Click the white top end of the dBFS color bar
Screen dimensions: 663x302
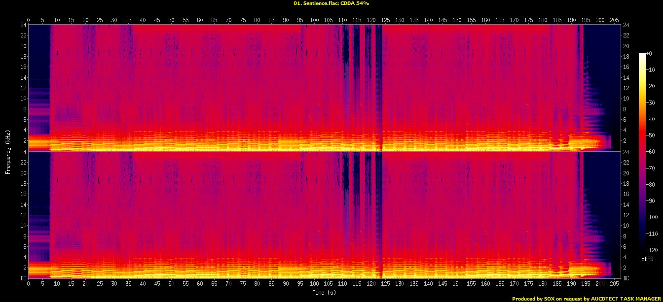(642, 55)
